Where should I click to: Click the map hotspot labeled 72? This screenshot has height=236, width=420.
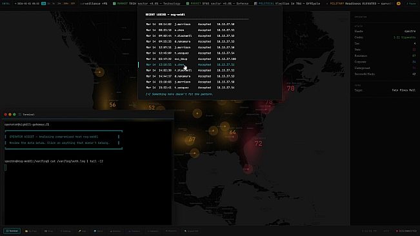point(258,144)
